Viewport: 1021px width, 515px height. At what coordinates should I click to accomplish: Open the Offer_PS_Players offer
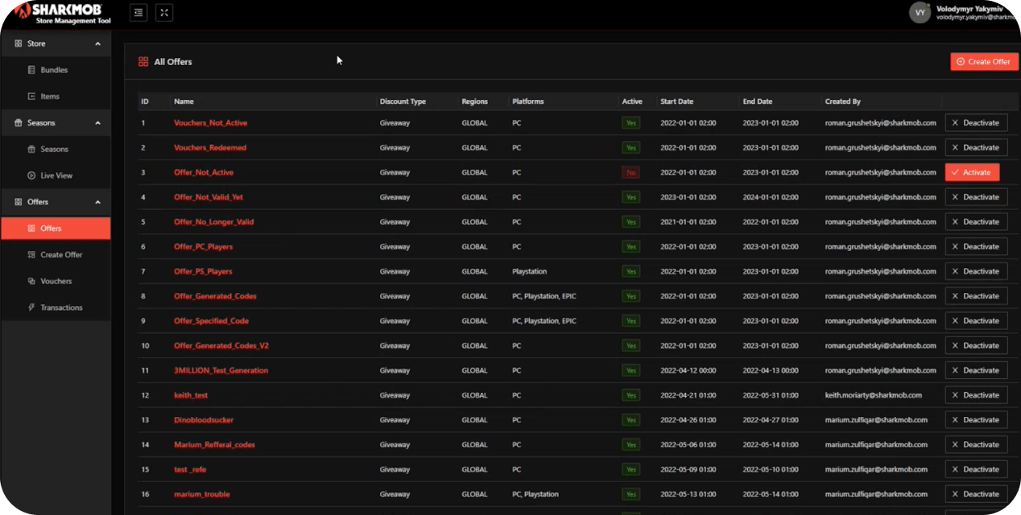click(x=203, y=272)
